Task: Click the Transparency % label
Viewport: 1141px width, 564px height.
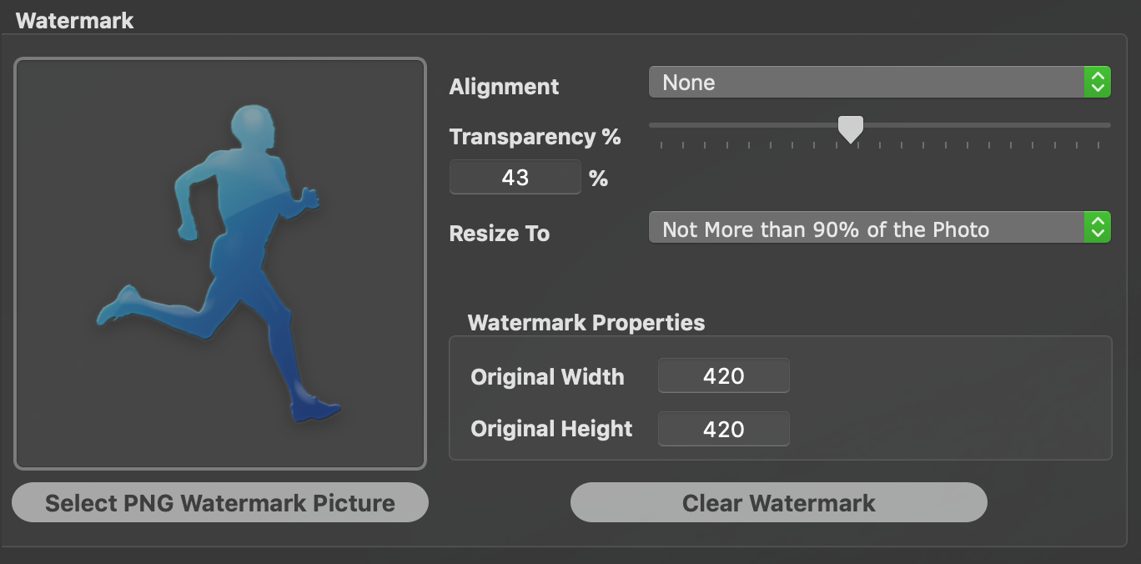Action: click(535, 137)
